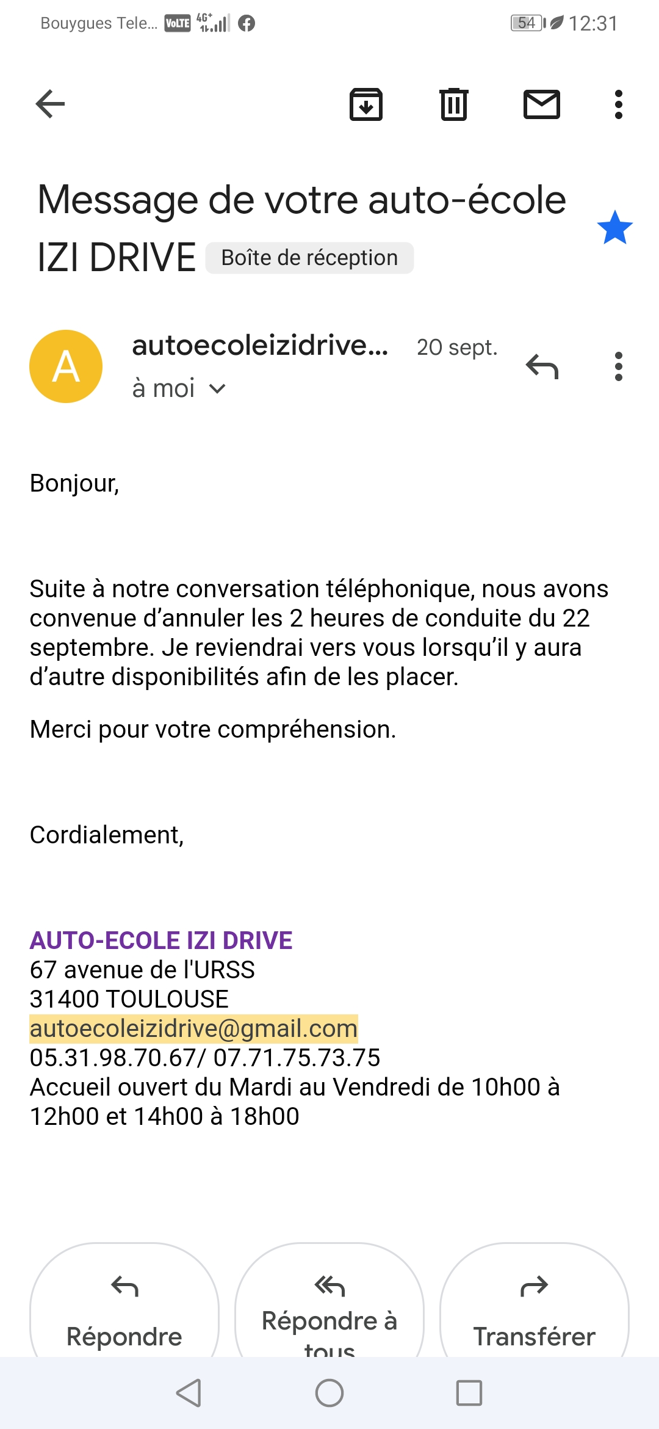Tap the sender name 'autoecoleizidrive...'
This screenshot has height=1429, width=659.
point(260,346)
